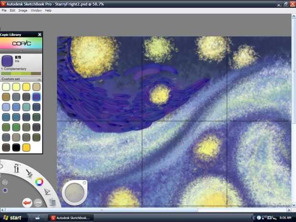
Task: Click the Autodesk SketchBook taskbar button
Action: 70,218
